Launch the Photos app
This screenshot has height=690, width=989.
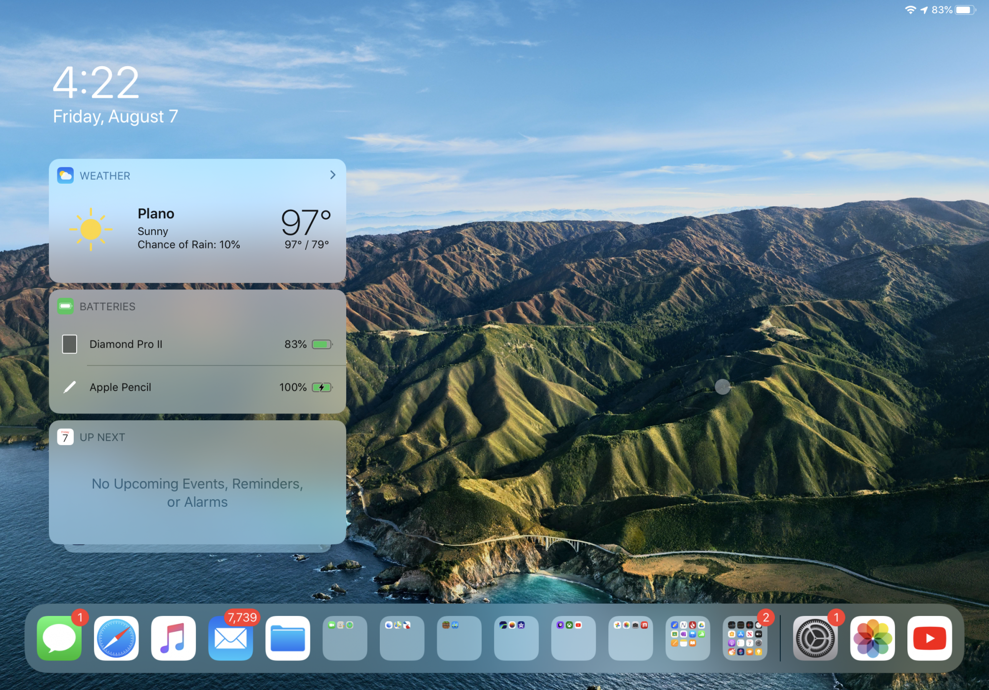pos(872,638)
